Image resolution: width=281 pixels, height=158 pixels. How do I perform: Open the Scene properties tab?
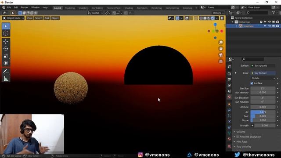(229, 91)
